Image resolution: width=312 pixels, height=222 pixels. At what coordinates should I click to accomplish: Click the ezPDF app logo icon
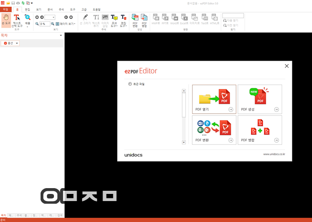point(3,3)
